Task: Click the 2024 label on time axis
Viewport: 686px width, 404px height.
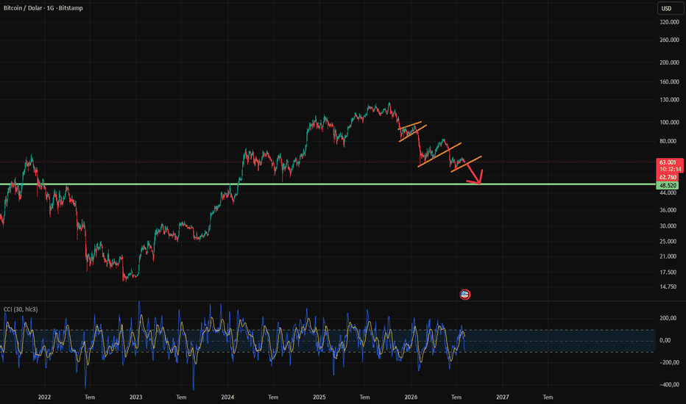Action: click(227, 397)
